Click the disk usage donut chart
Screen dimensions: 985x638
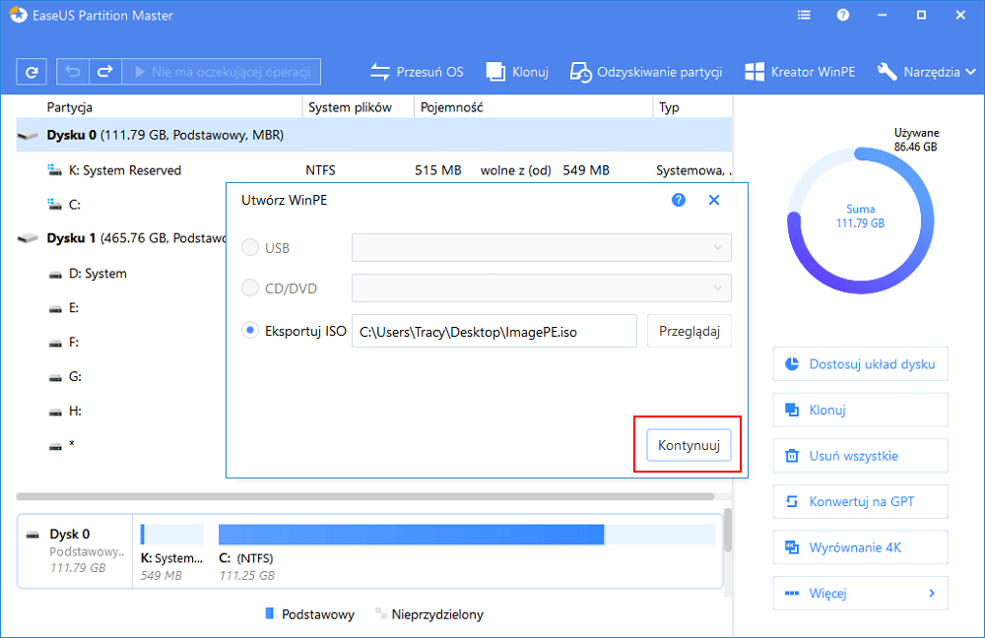tap(861, 221)
